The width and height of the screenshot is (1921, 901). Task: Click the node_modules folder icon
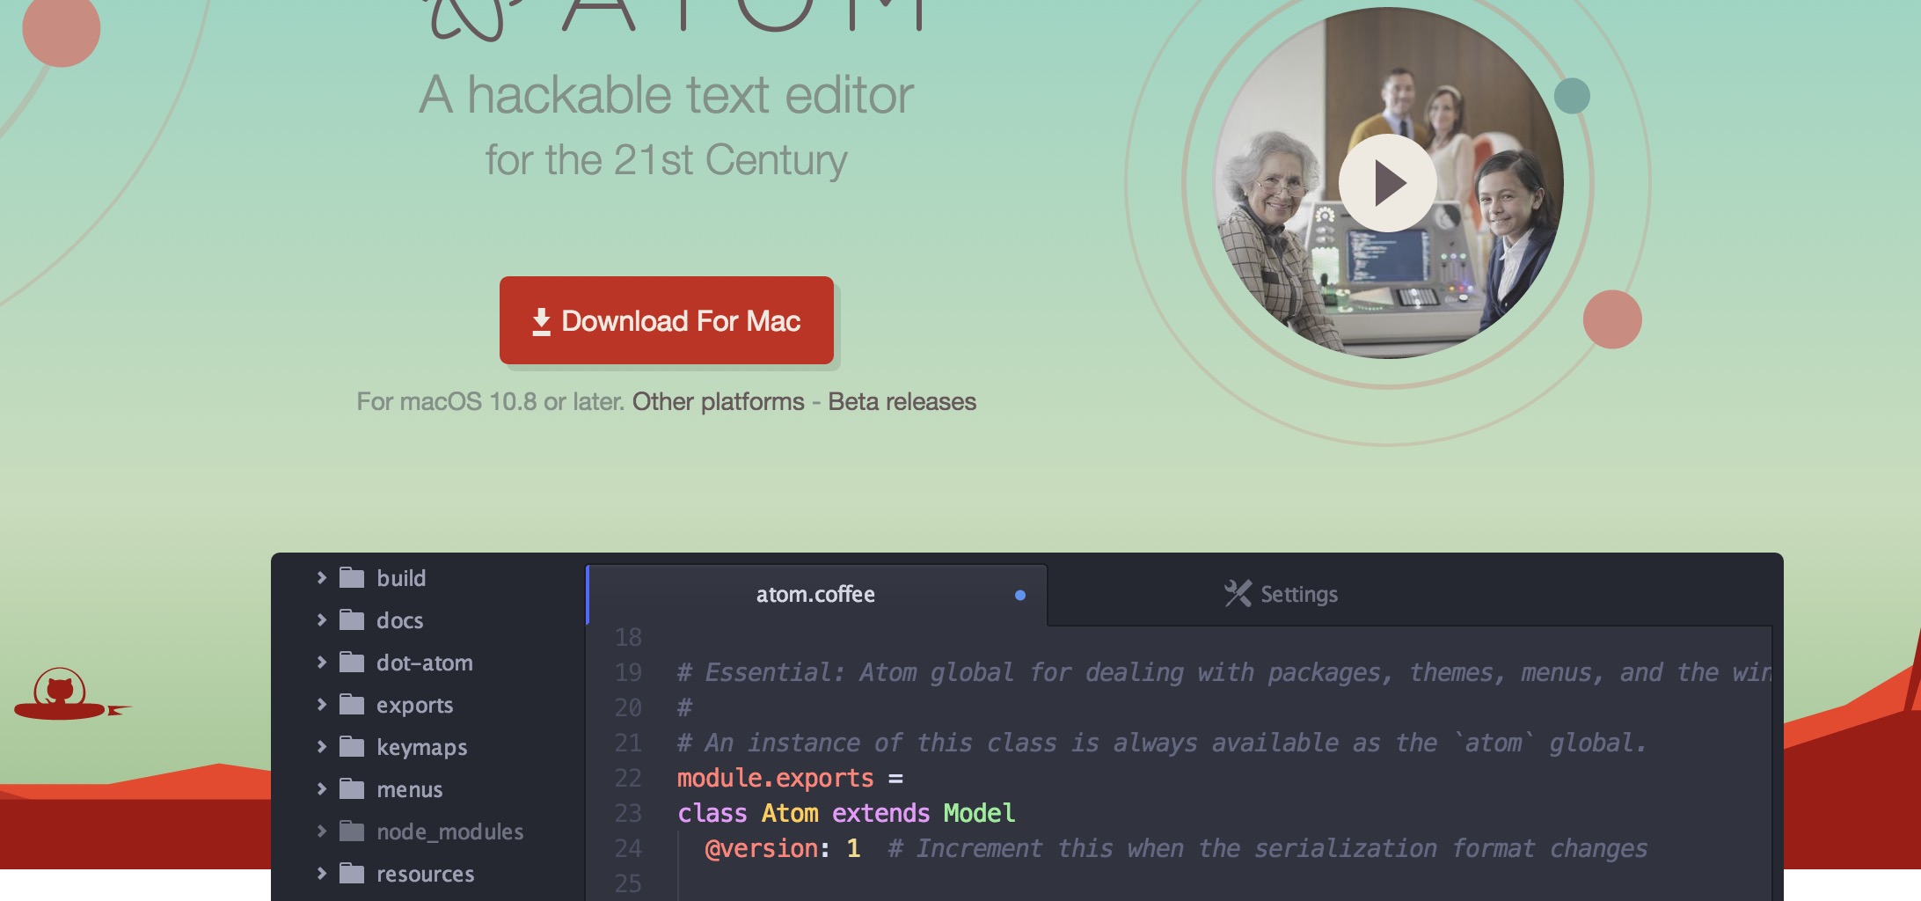(x=352, y=831)
